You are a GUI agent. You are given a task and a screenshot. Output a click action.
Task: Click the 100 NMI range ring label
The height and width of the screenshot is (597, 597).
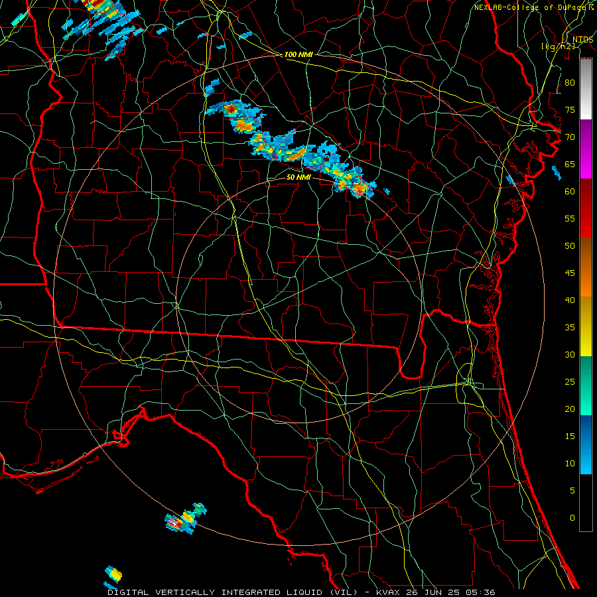click(298, 54)
